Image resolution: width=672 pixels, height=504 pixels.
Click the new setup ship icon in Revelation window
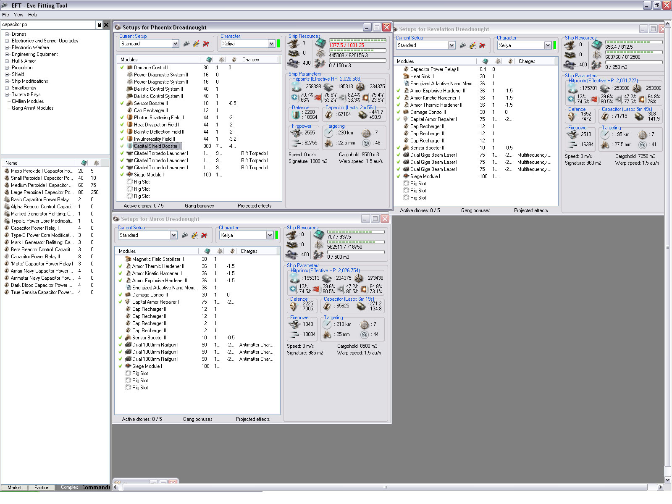point(463,45)
